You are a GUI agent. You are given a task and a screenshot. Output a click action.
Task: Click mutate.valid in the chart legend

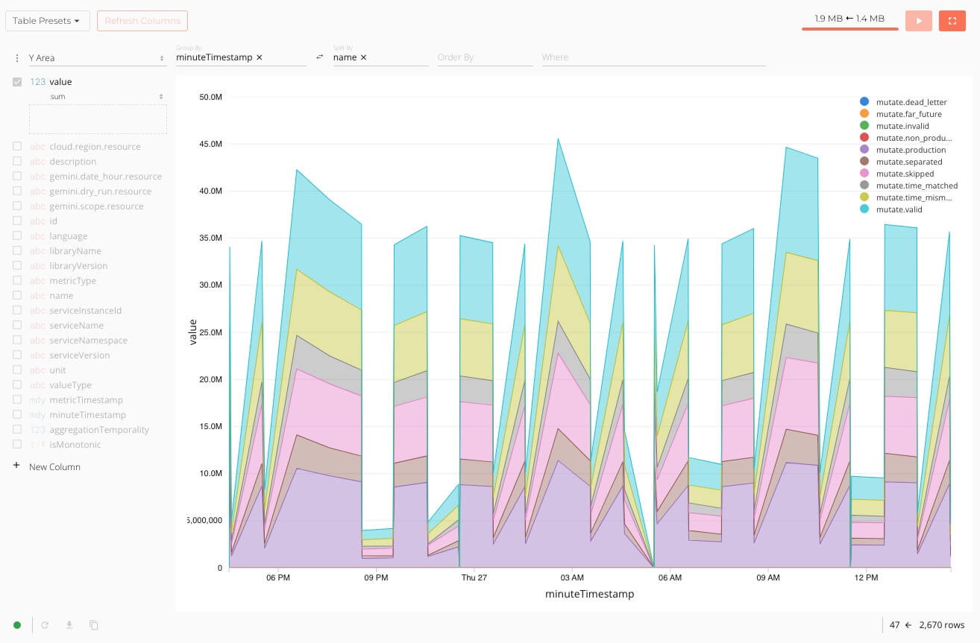tap(899, 209)
